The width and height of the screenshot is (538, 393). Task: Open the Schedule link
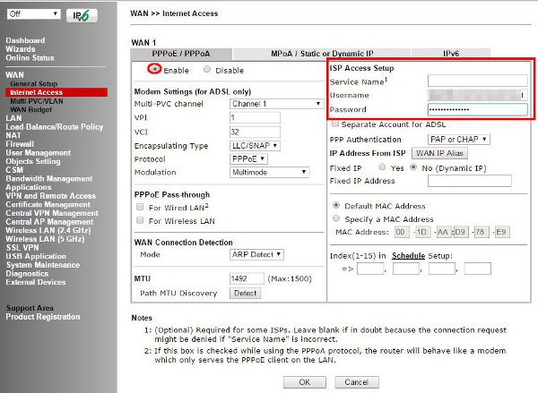pos(408,256)
